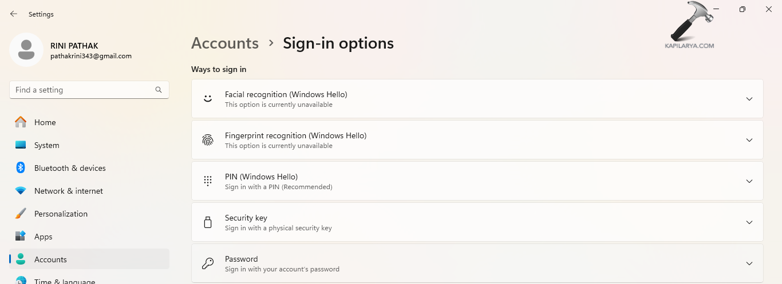Expand the PIN (Windows Hello) chevron
The image size is (782, 284).
749,181
